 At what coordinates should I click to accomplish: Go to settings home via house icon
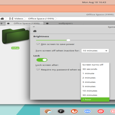click(35, 31)
